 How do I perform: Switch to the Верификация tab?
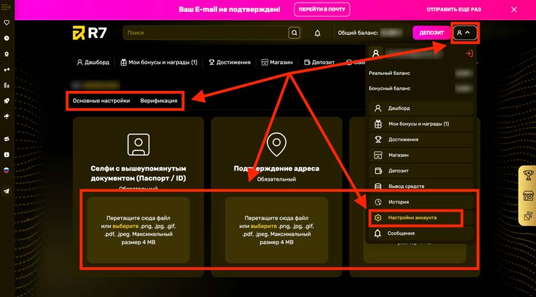point(159,100)
